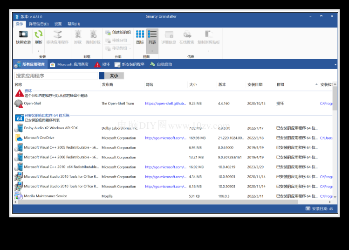Click 移除分组 remove group
The height and width of the screenshot is (250, 349).
[116, 40]
